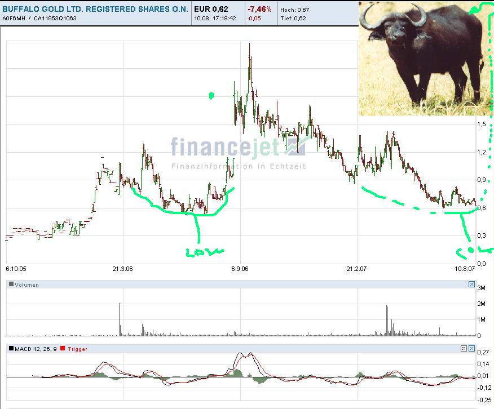Viewport: 494px width, 409px height.
Task: Close the MACD indicator panel
Action: pyautogui.click(x=471, y=349)
